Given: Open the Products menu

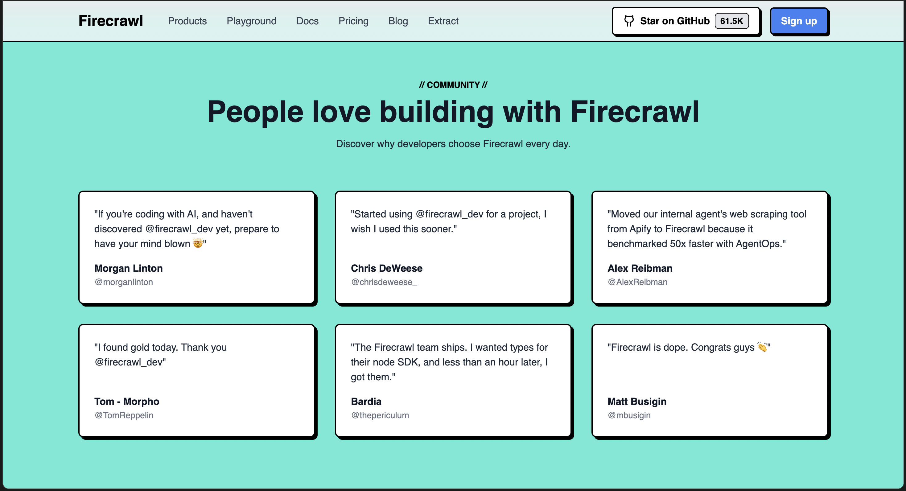Looking at the screenshot, I should point(187,21).
